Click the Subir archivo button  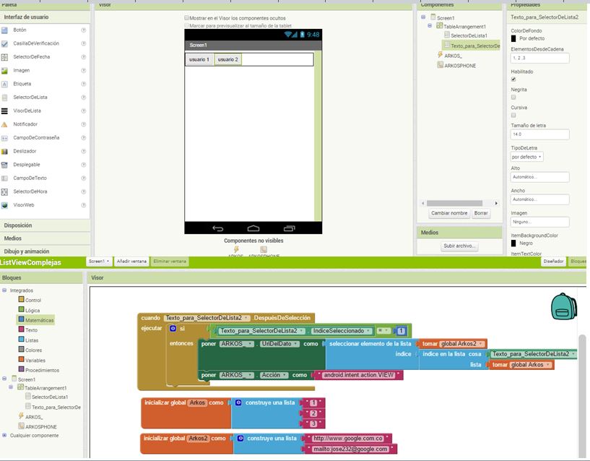(x=459, y=246)
